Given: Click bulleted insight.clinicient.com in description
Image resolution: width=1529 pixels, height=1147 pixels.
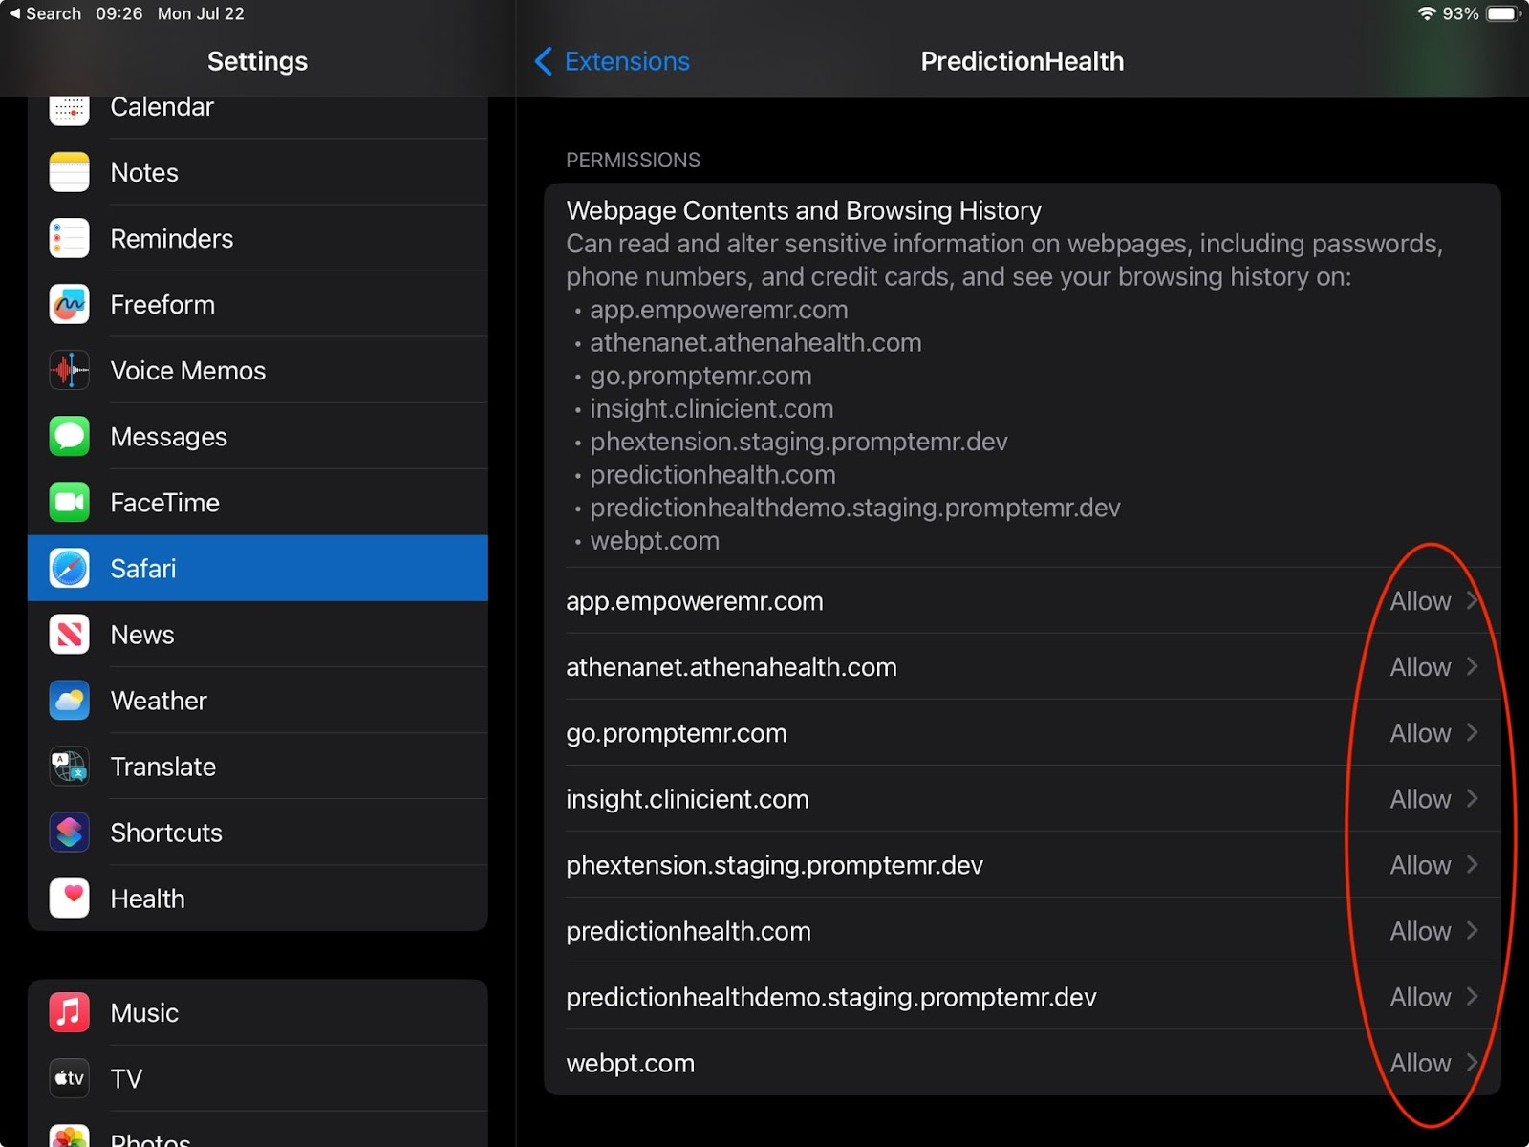Looking at the screenshot, I should click(x=712, y=408).
